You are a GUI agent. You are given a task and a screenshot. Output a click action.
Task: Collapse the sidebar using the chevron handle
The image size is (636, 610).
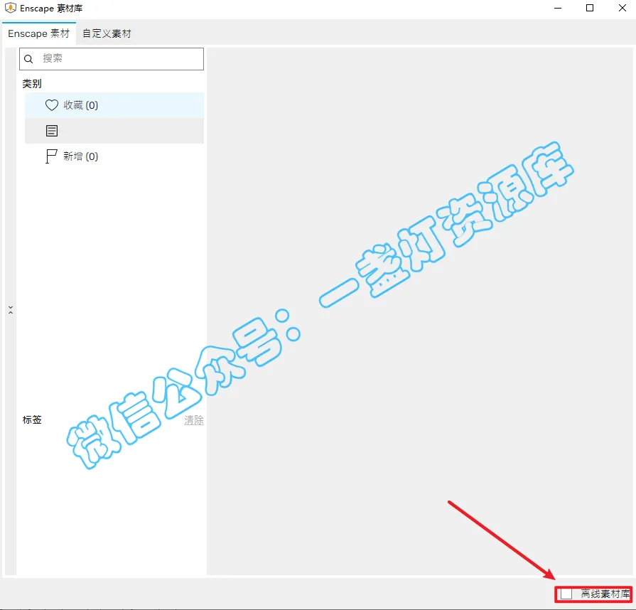pyautogui.click(x=11, y=310)
